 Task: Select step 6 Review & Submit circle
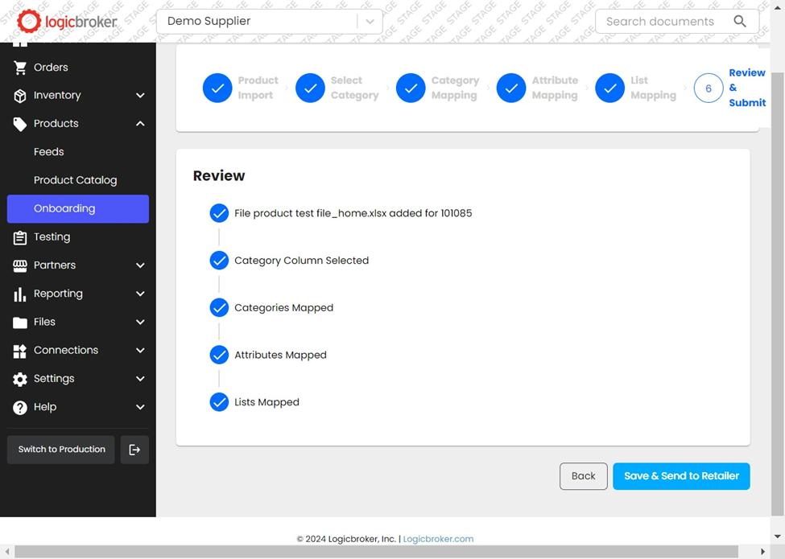(709, 88)
